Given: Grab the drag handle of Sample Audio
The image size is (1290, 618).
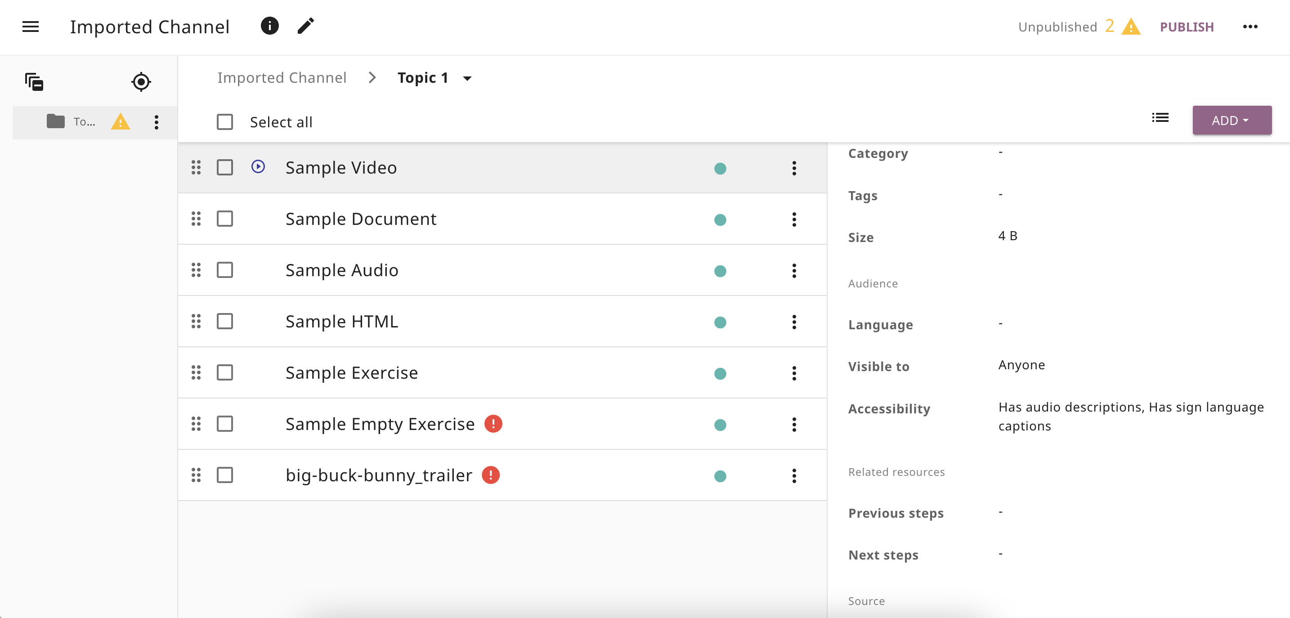Looking at the screenshot, I should pyautogui.click(x=196, y=270).
